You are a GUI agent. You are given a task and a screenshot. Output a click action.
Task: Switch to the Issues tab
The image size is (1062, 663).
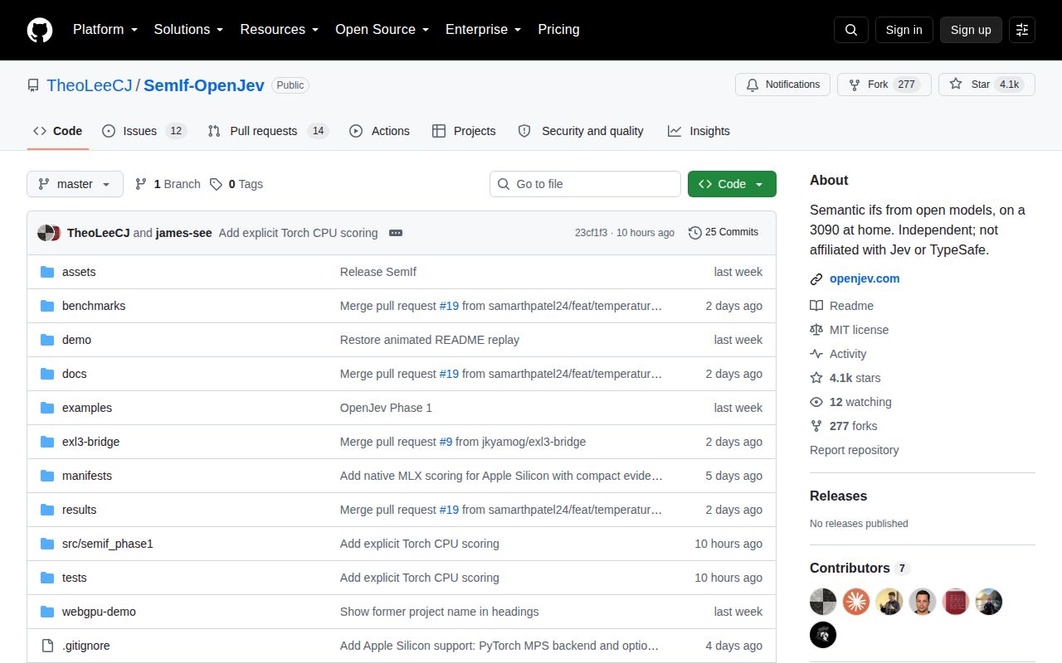click(x=144, y=131)
